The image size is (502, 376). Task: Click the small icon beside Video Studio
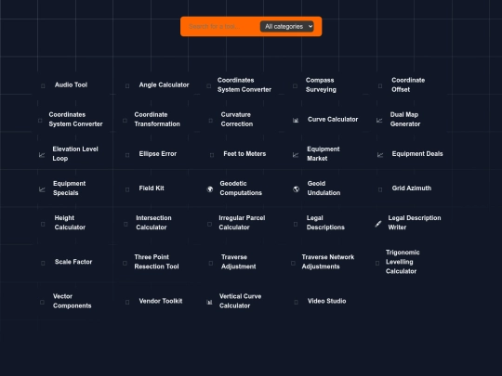tap(296, 302)
